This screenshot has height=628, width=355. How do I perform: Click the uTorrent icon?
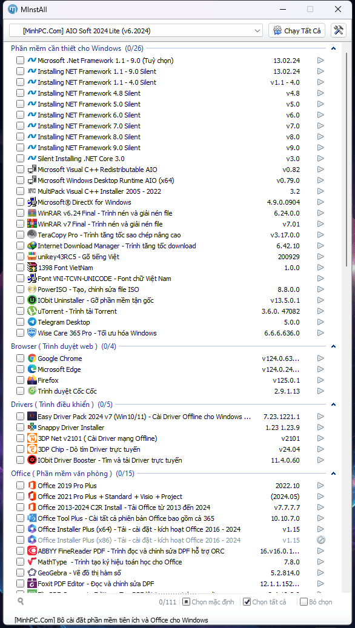[x=32, y=311]
